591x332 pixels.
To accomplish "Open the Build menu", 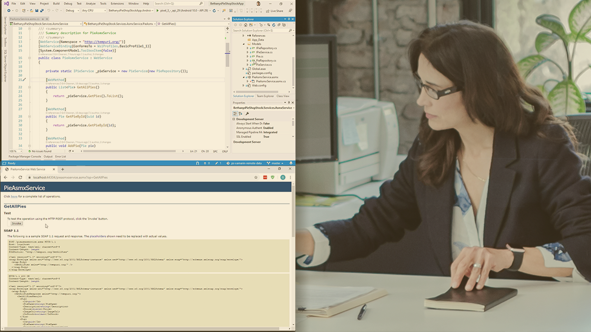I will pyautogui.click(x=56, y=3).
